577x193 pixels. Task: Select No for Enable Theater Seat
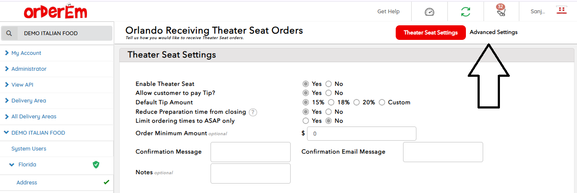[329, 84]
